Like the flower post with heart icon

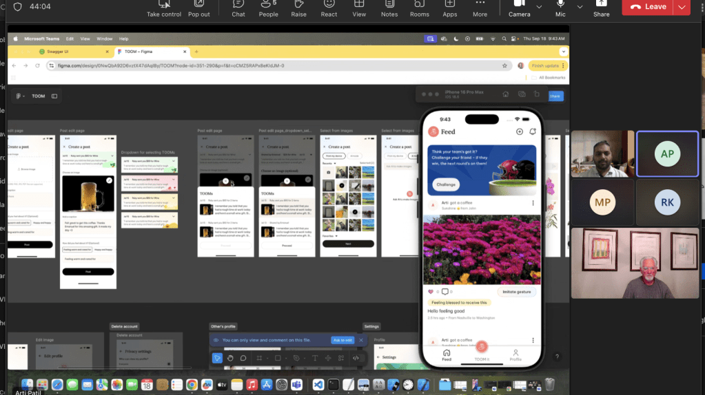pyautogui.click(x=431, y=292)
